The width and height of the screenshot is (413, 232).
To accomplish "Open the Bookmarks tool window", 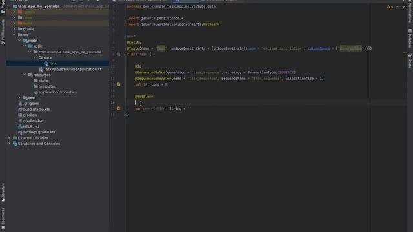I will pos(3,219).
